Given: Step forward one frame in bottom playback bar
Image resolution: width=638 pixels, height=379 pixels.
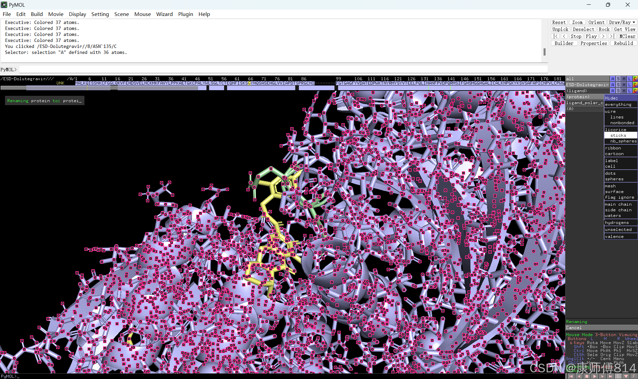Looking at the screenshot, I should [602, 376].
